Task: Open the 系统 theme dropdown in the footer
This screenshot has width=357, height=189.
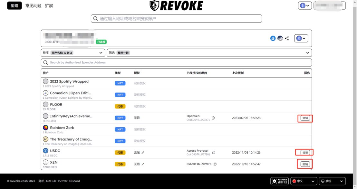Action: point(332,181)
